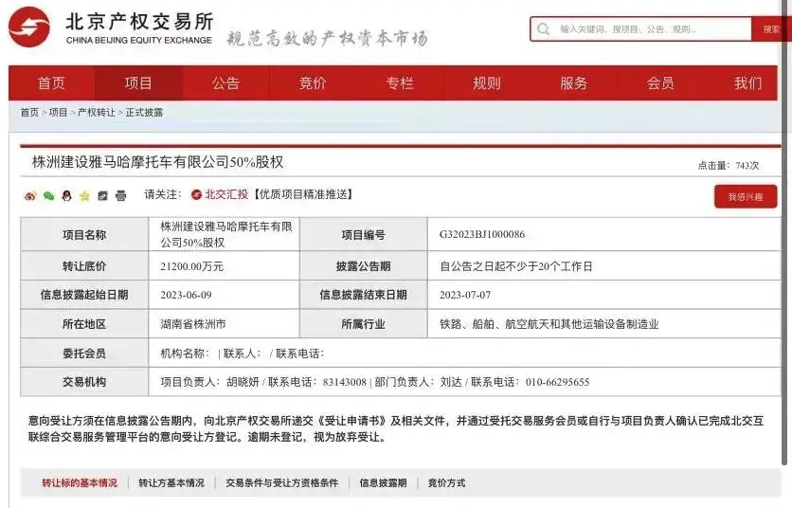Share to QQ penguin icon
792x508 pixels.
tap(66, 195)
